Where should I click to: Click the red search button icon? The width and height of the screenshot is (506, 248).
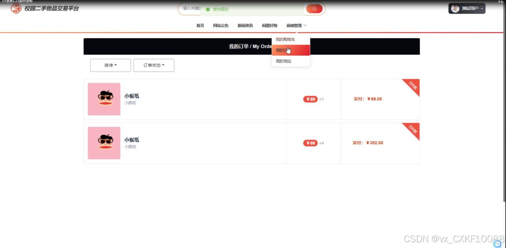314,9
